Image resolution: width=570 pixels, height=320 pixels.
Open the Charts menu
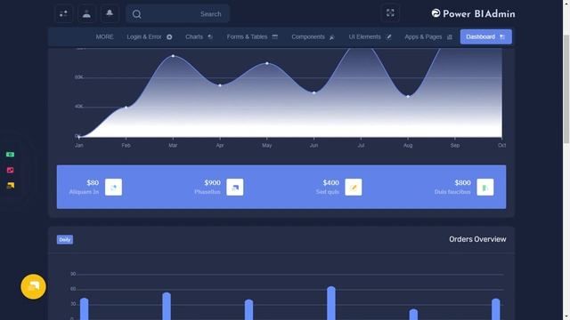pyautogui.click(x=199, y=36)
